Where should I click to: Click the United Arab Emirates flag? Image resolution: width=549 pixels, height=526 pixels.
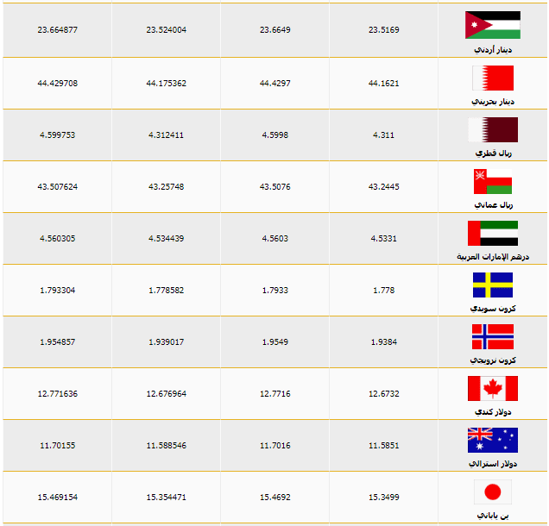tap(493, 233)
